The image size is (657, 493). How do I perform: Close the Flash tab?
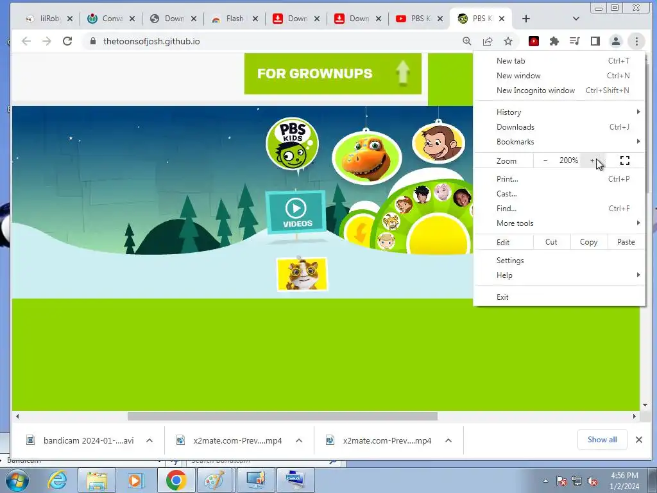(x=255, y=19)
